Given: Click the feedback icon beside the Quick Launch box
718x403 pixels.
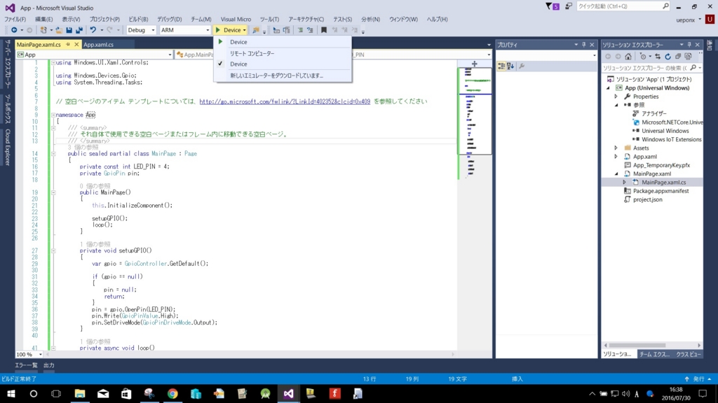Looking at the screenshot, I should tap(568, 6).
